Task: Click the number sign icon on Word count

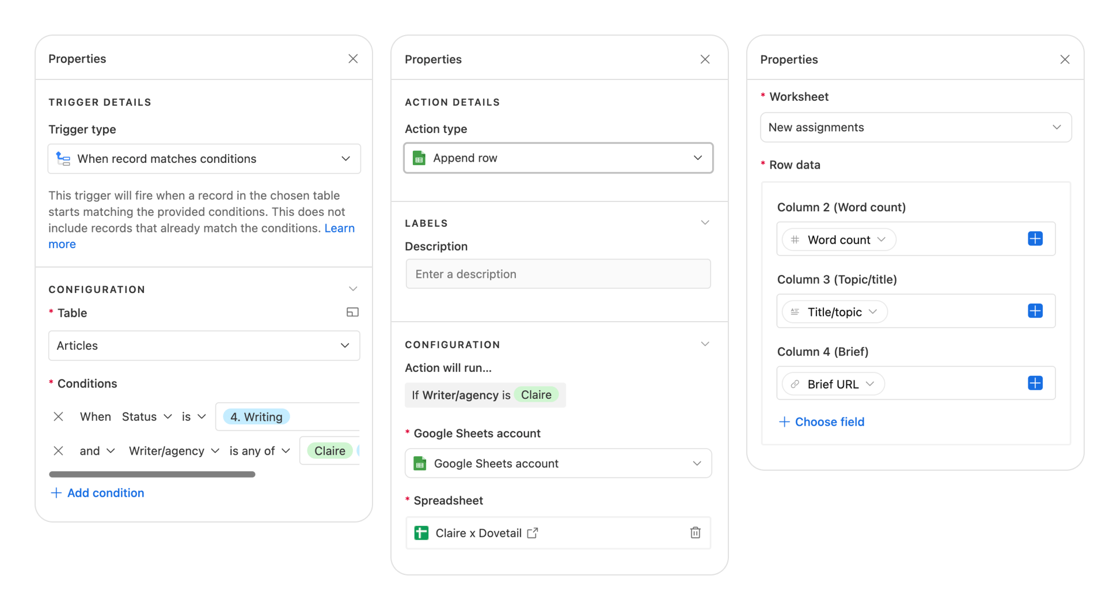Action: [x=795, y=239]
